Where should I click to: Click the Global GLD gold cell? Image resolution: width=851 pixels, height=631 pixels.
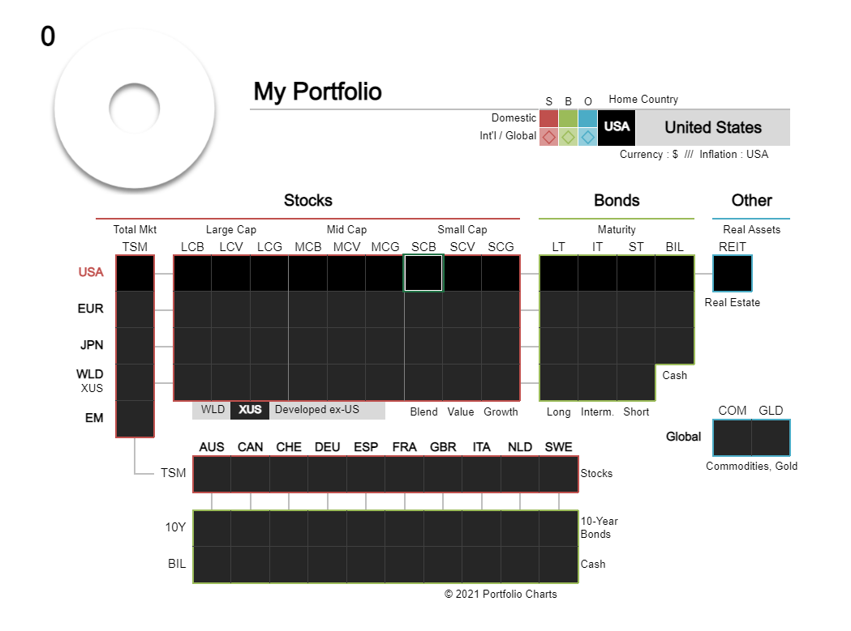[x=771, y=437]
